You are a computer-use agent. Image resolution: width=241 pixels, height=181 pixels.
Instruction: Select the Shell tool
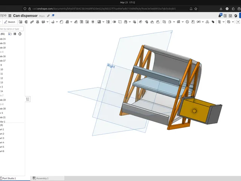coord(81,22)
